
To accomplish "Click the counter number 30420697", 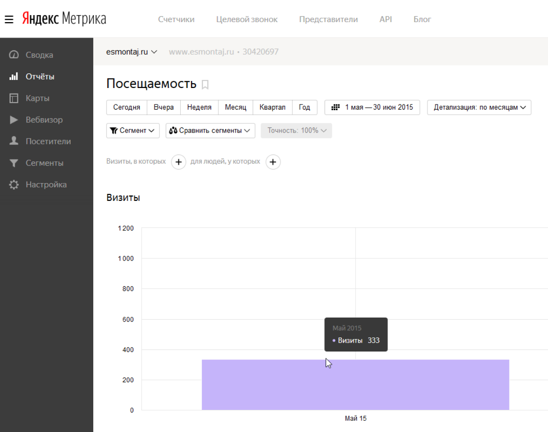I will click(260, 52).
